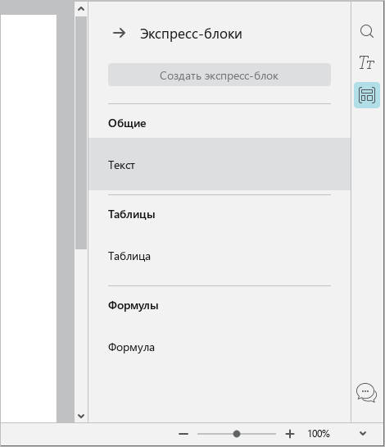Image resolution: width=385 pixels, height=447 pixels.
Task: Click Создать экспресс-блок button
Action: pyautogui.click(x=220, y=75)
